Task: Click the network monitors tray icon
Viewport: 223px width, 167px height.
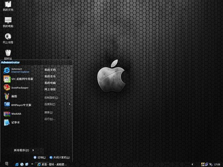Action: pos(207,164)
